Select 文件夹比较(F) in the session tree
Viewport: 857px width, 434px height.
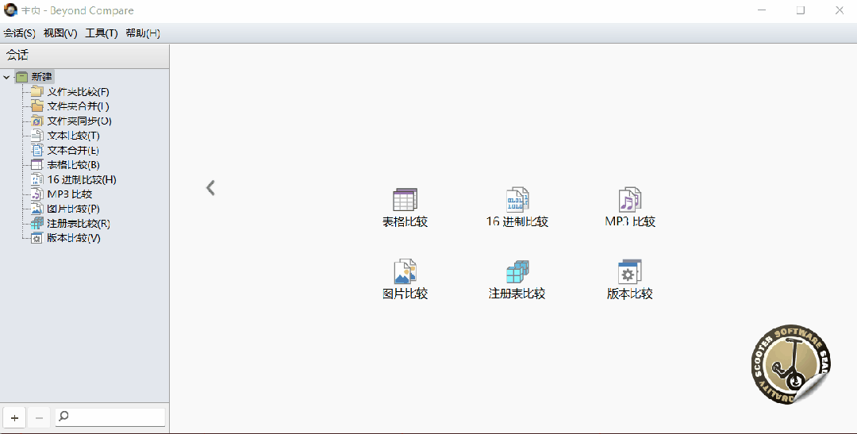[78, 92]
